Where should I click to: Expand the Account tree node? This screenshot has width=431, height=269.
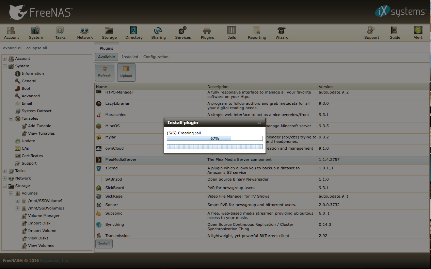(x=5, y=58)
